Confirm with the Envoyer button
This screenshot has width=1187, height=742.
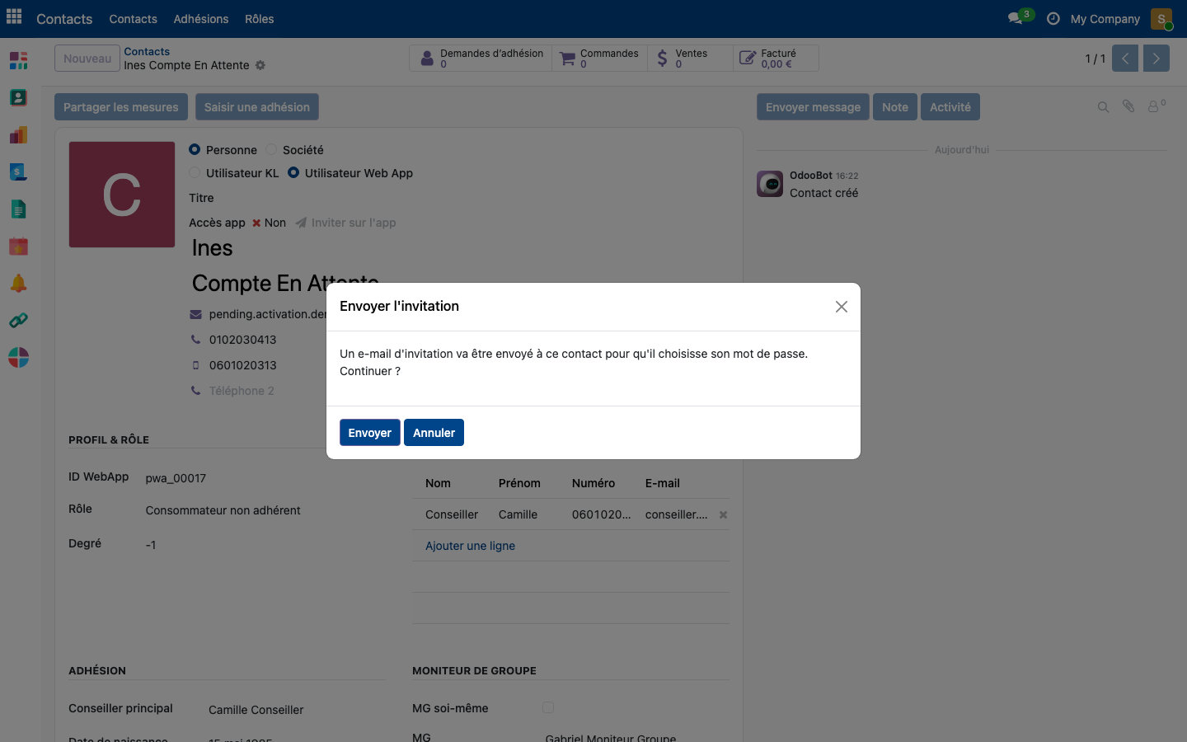point(370,433)
